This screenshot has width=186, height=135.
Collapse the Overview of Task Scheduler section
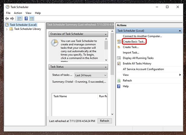tap(105, 34)
